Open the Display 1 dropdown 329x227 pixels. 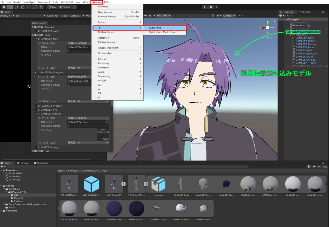(x=7, y=16)
